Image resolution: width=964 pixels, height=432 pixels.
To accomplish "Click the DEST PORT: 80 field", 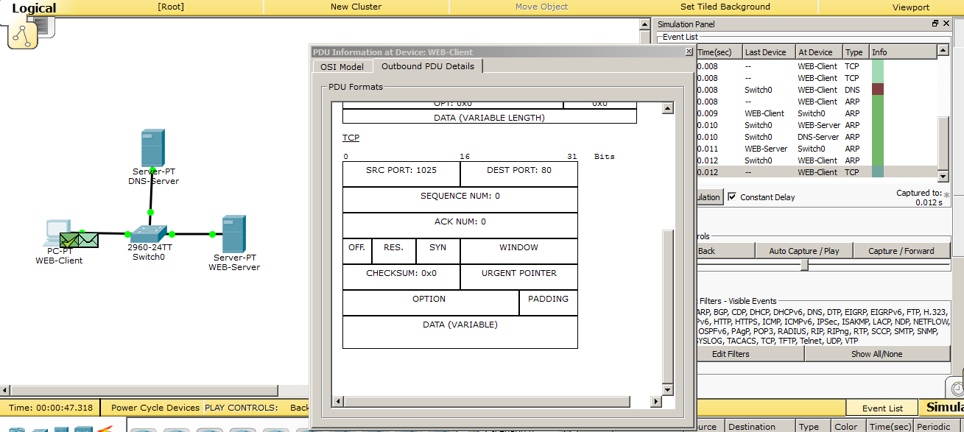I will tap(519, 174).
